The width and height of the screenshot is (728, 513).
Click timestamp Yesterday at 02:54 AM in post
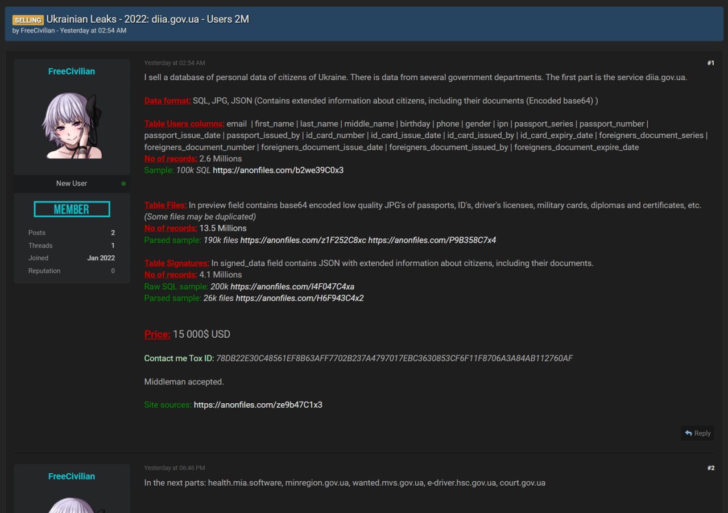click(x=175, y=63)
